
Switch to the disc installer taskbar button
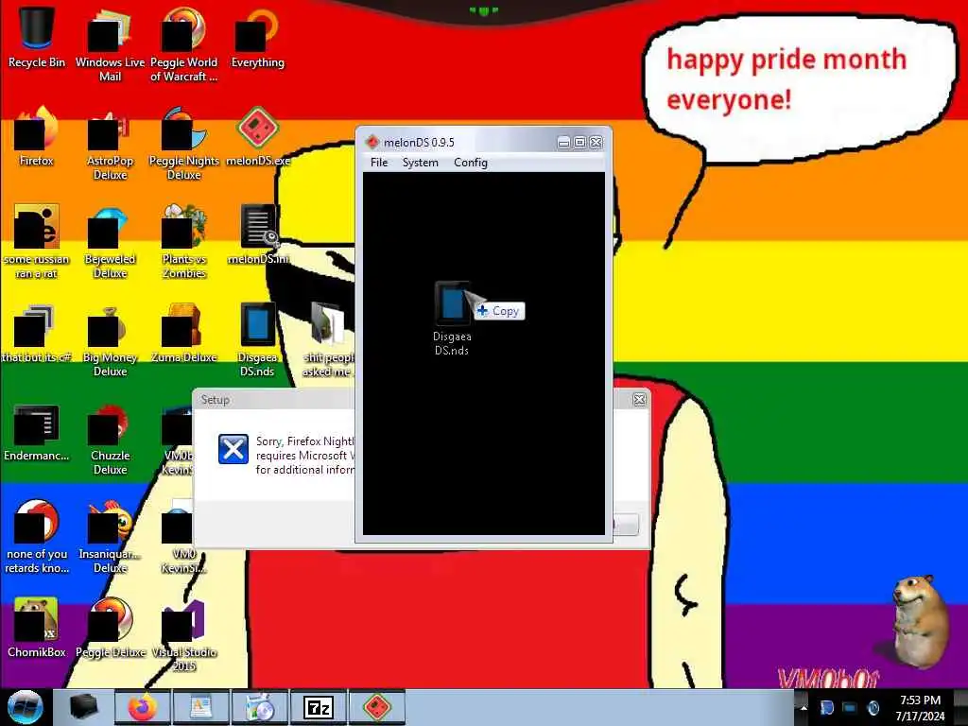coord(260,707)
